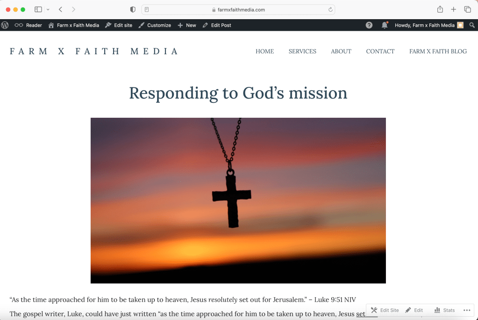Screen dimensions: 478x320
Task: Open notifications bell in admin bar
Action: pos(385,25)
